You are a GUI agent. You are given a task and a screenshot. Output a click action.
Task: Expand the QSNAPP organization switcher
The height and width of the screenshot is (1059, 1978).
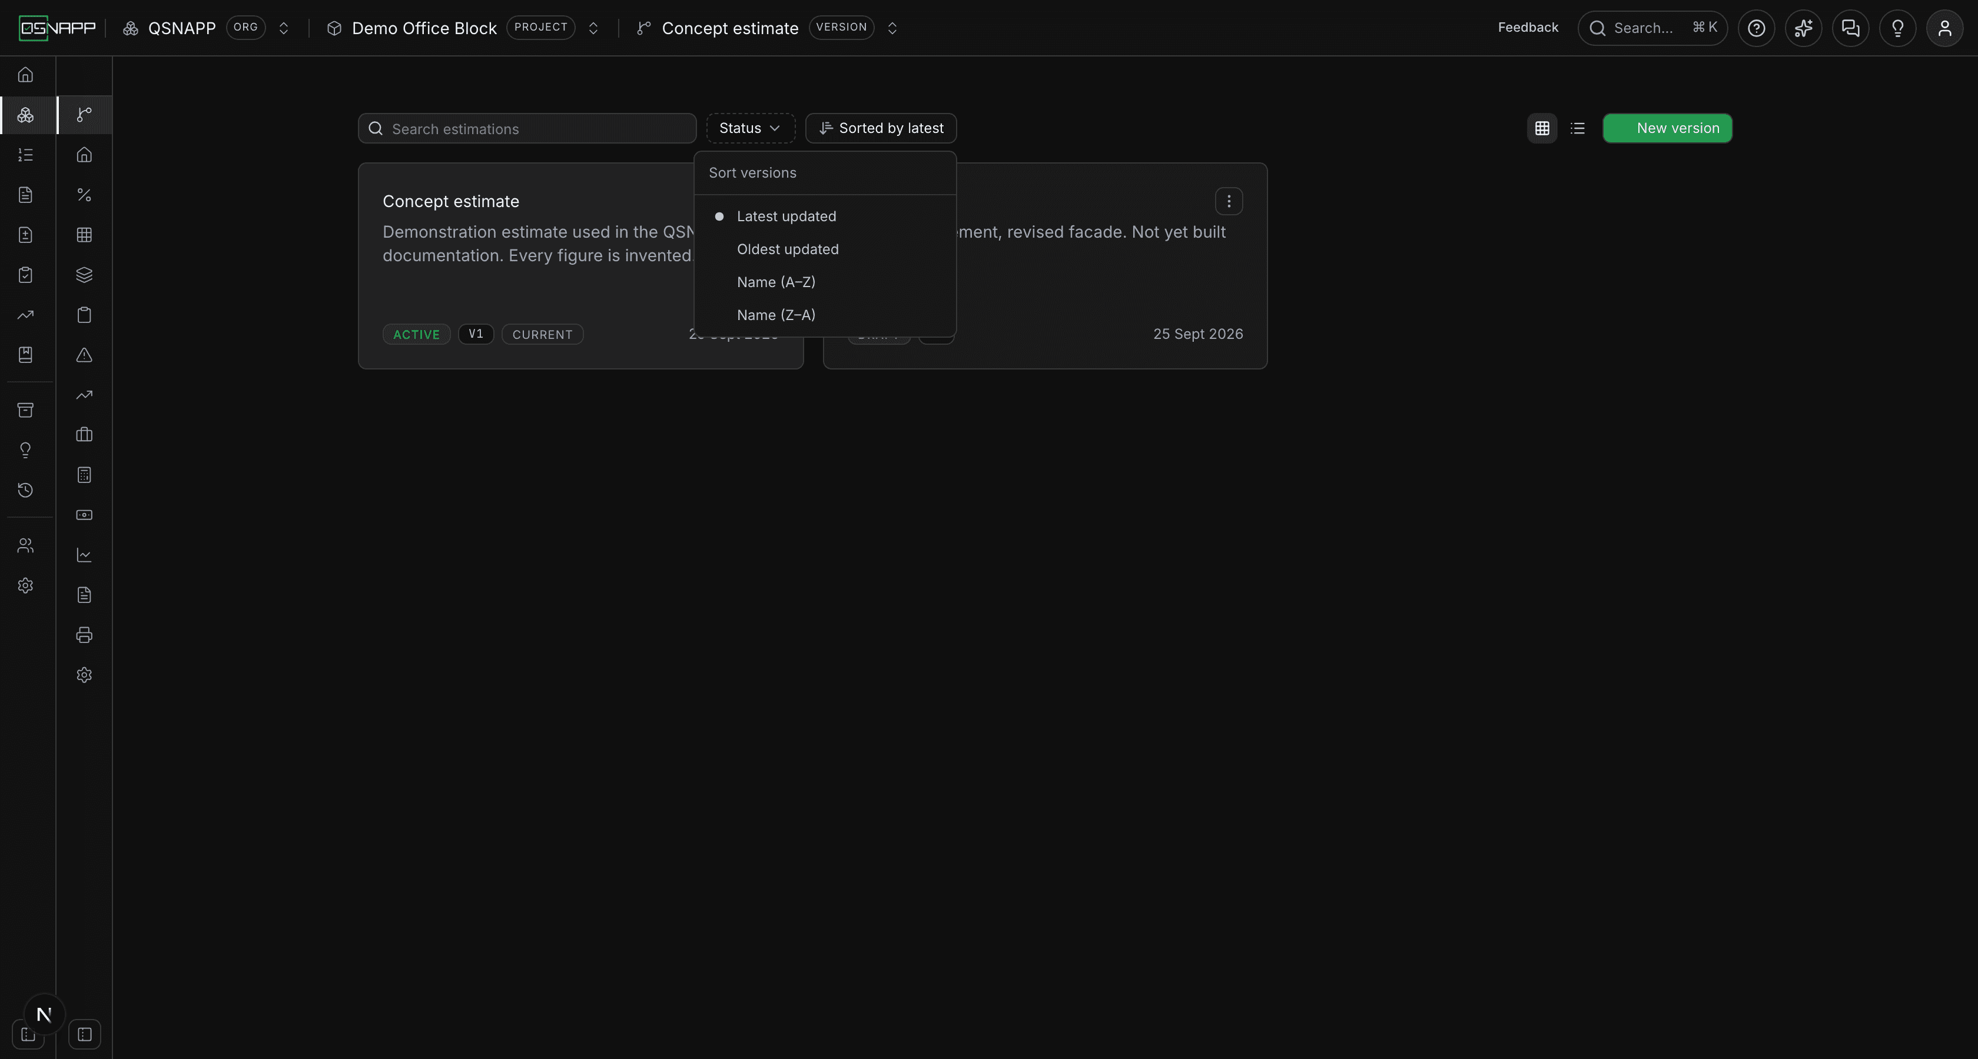pyautogui.click(x=283, y=28)
